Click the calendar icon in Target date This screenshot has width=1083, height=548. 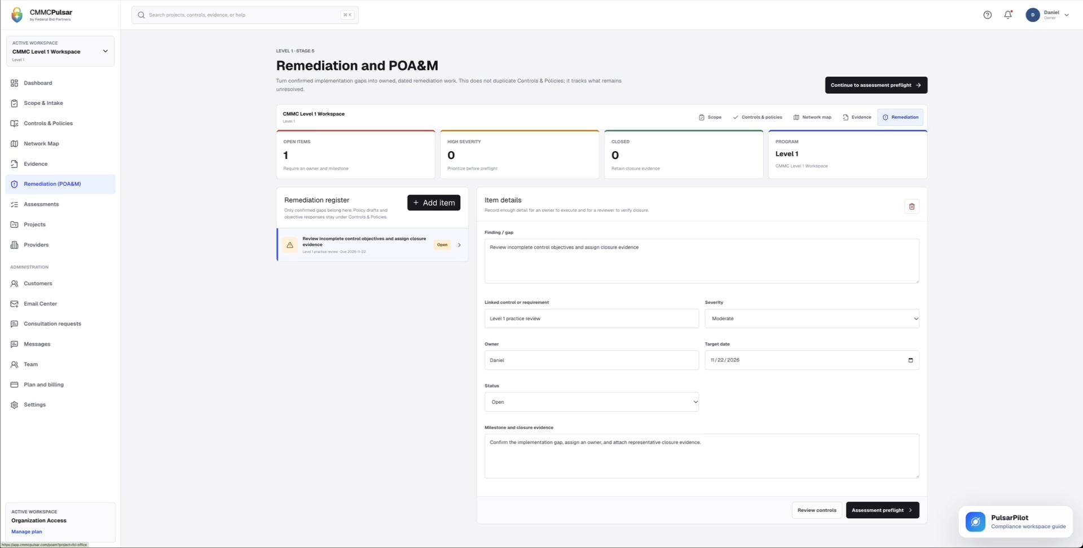910,360
